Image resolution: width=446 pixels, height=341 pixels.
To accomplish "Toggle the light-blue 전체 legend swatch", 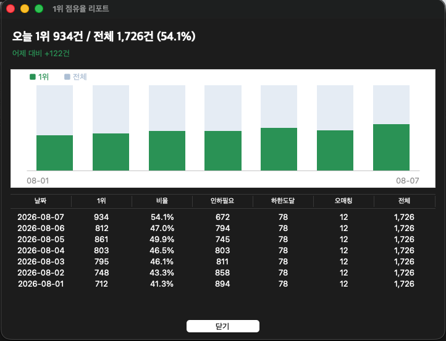I will (67, 77).
